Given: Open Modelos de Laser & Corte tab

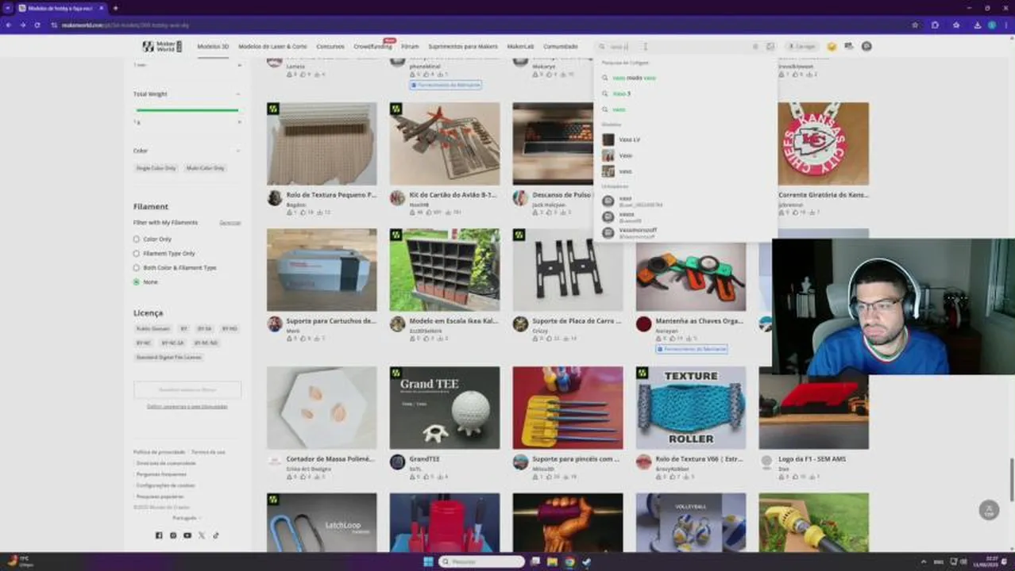Looking at the screenshot, I should pos(272,47).
